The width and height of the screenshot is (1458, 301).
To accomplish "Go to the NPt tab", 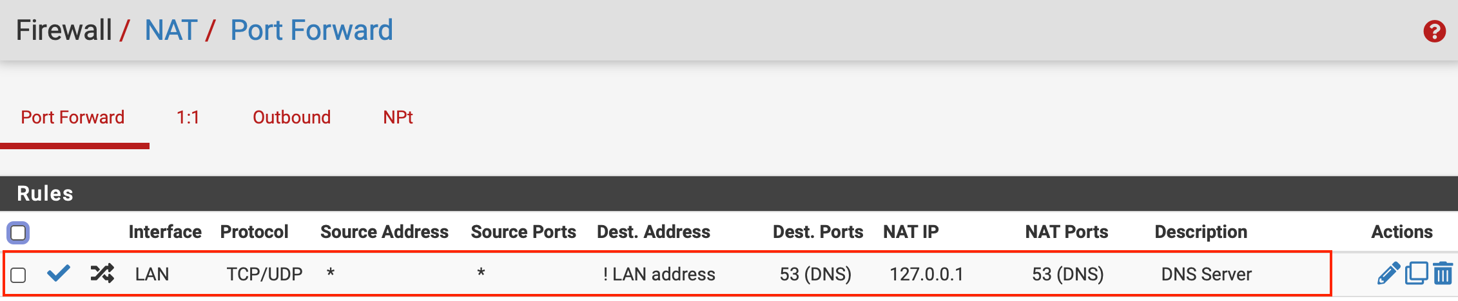I will click(398, 117).
